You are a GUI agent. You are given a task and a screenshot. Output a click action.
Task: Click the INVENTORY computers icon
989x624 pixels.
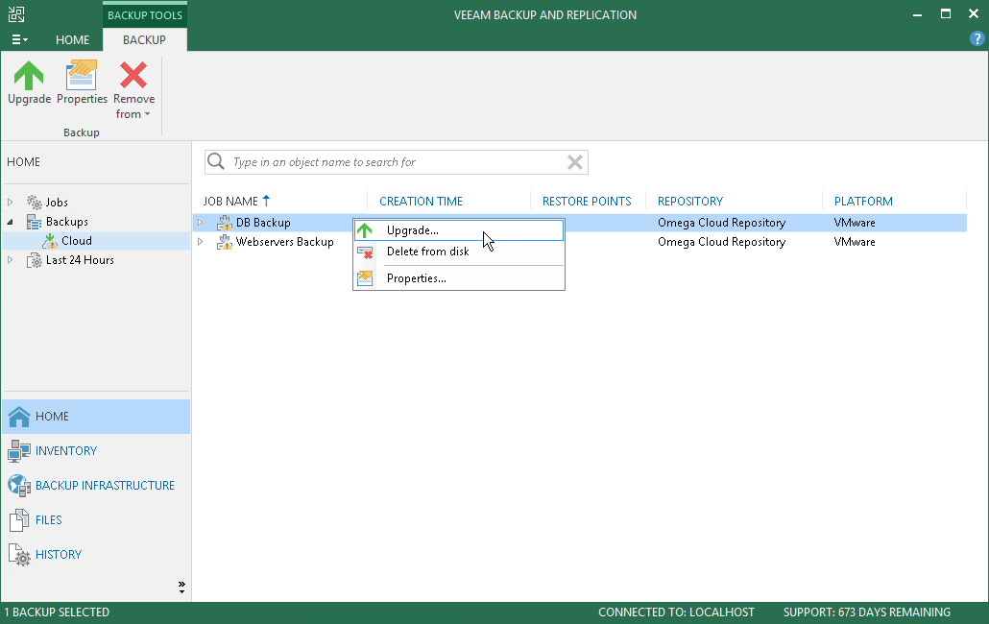19,451
